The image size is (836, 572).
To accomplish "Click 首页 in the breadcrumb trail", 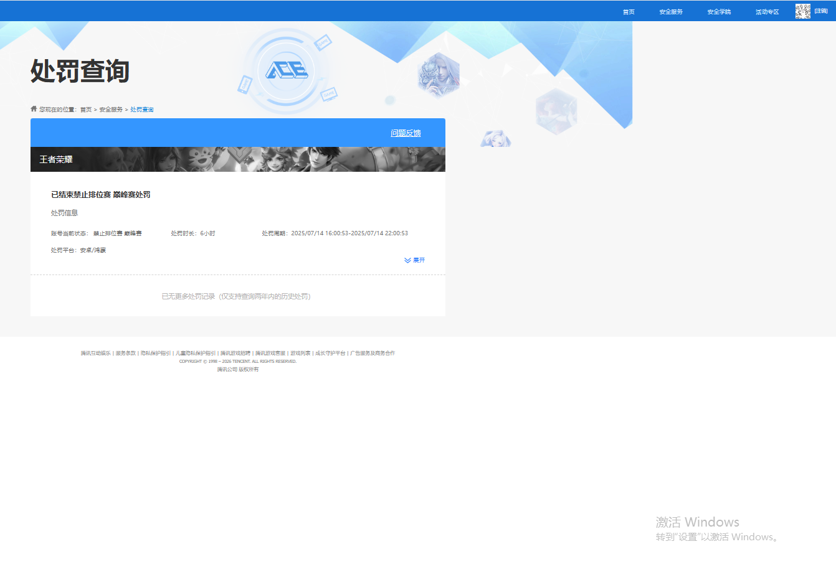I will pos(86,110).
